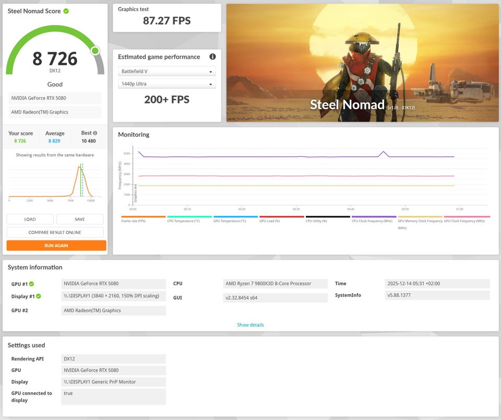
Task: Open the Battlefield V game dropdown
Action: pos(167,72)
